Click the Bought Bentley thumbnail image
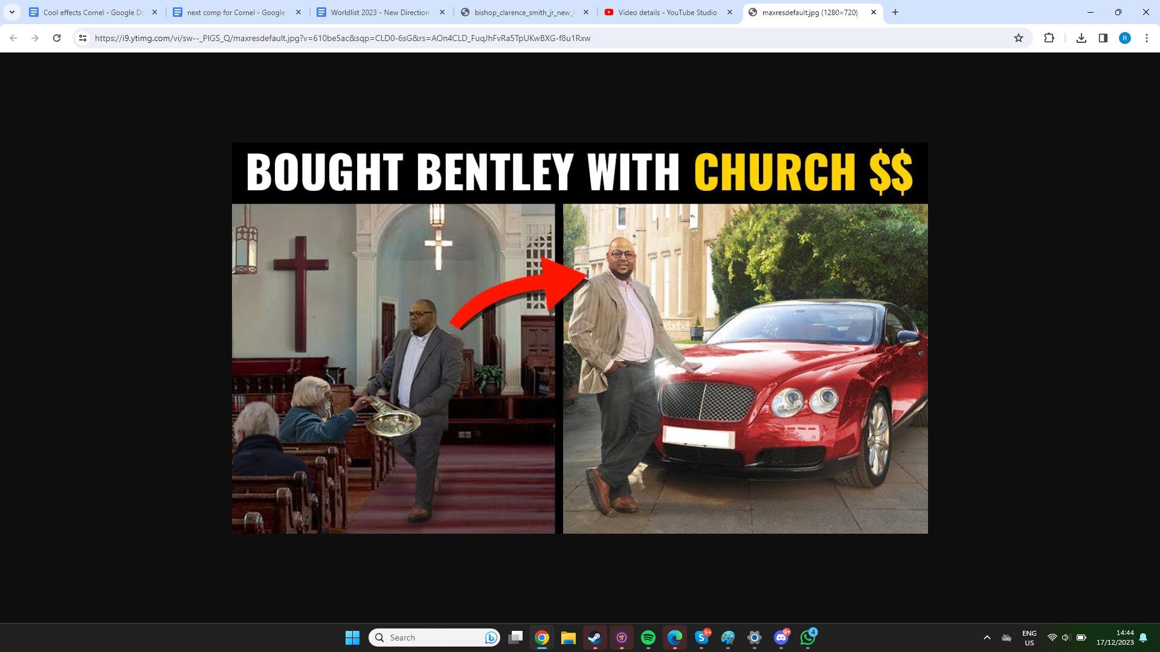The height and width of the screenshot is (652, 1160). point(580,338)
